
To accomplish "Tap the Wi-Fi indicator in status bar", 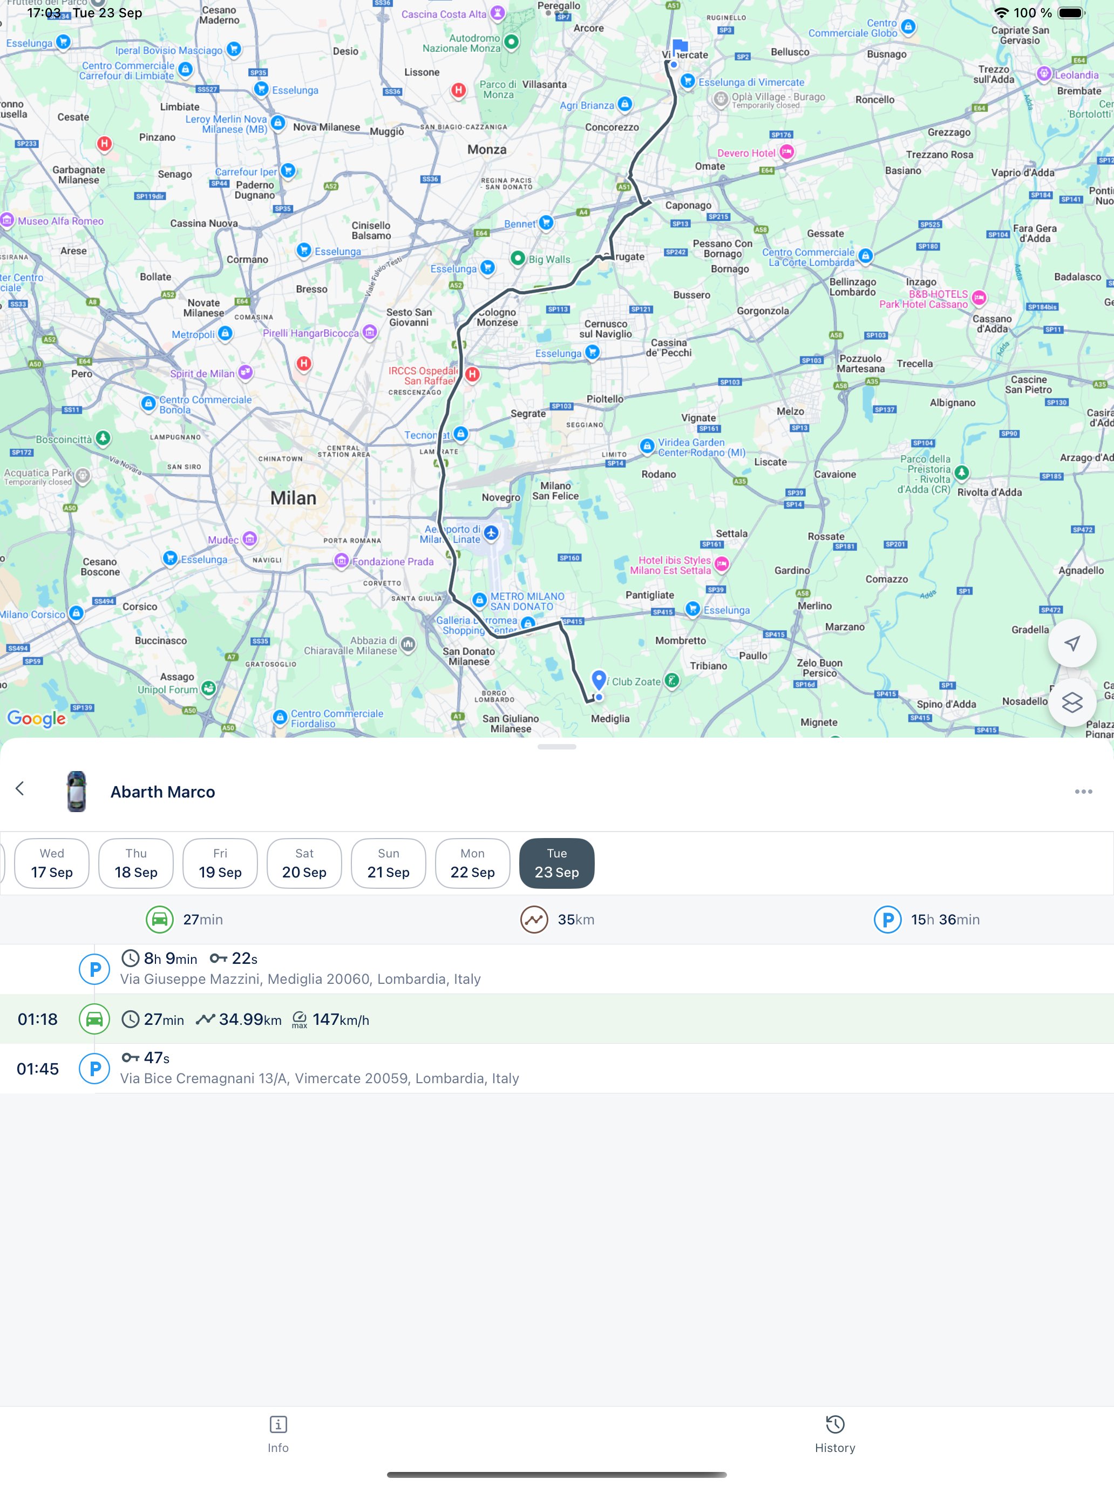I will (1001, 13).
